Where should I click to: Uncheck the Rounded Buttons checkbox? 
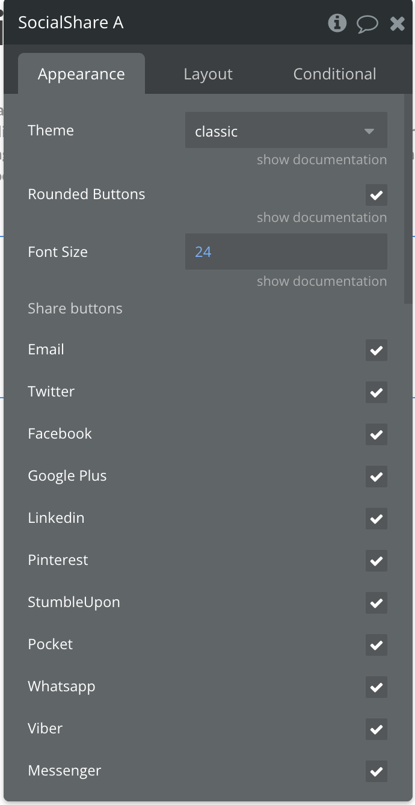pos(377,195)
